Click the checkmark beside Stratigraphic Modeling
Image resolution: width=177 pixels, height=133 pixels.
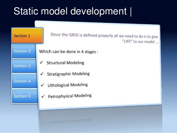point(42,74)
